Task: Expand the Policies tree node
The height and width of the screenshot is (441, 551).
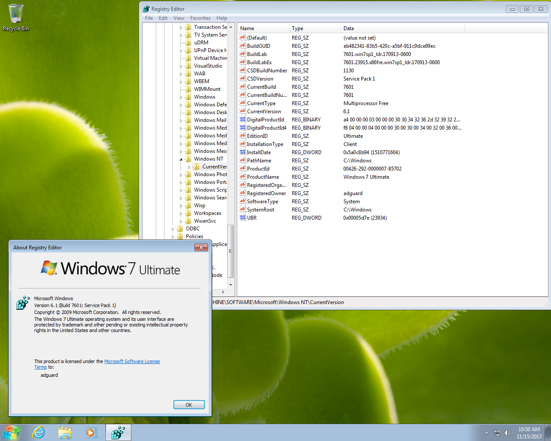Action: [173, 236]
